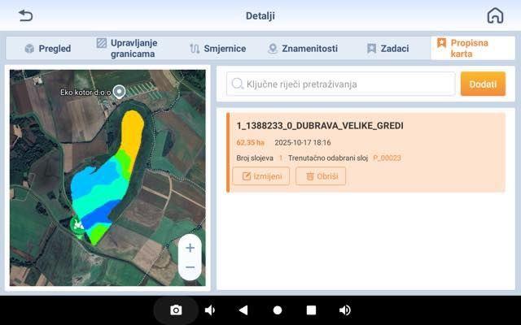Click the Upravljanje granicama hatch icon
This screenshot has width=521, height=325.
click(101, 43)
